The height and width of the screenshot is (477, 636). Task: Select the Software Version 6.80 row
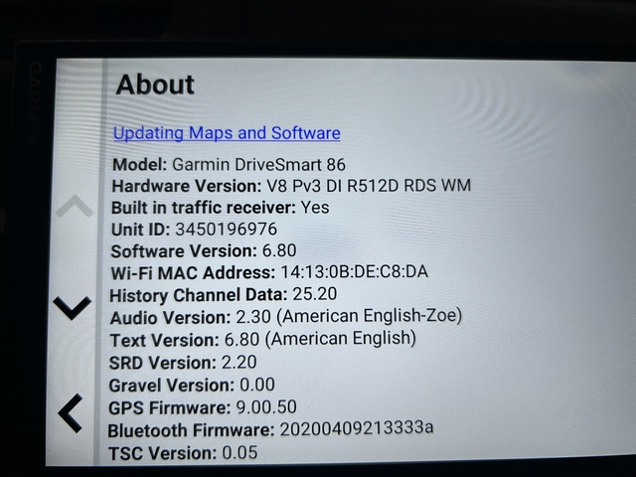[203, 251]
